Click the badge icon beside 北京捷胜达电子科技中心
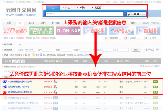 coord(5,87)
